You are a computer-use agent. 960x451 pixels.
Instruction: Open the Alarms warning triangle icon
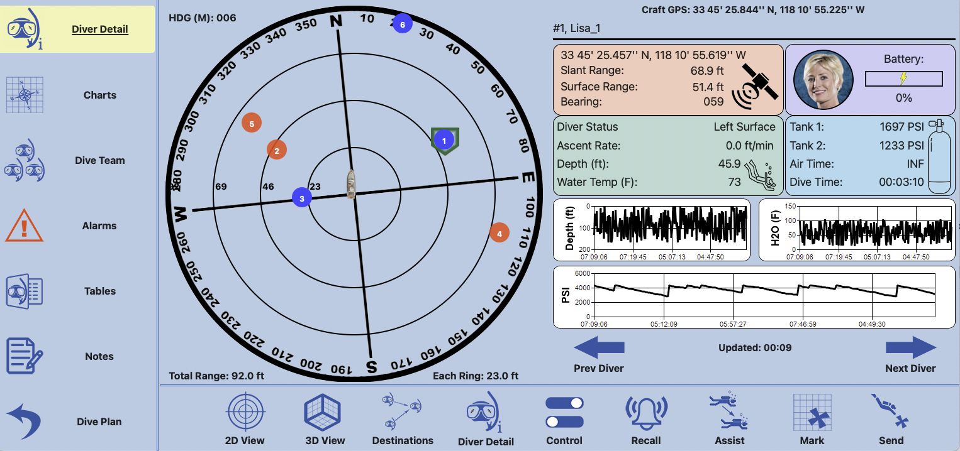[x=24, y=225]
